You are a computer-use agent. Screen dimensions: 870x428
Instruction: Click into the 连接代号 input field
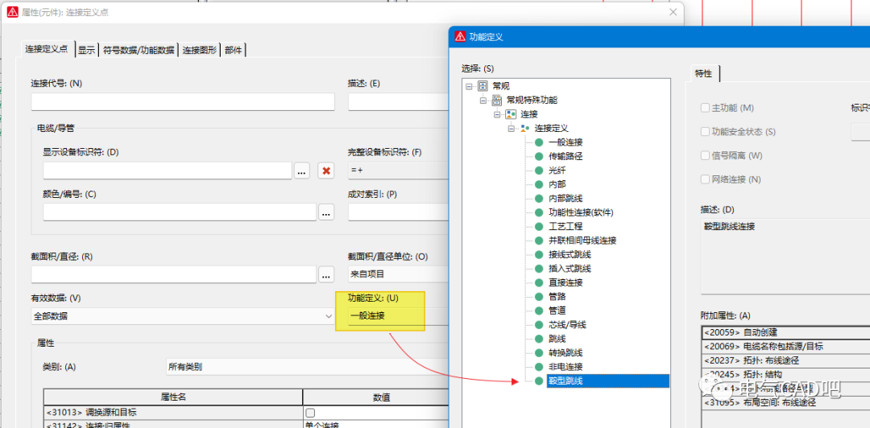point(183,102)
